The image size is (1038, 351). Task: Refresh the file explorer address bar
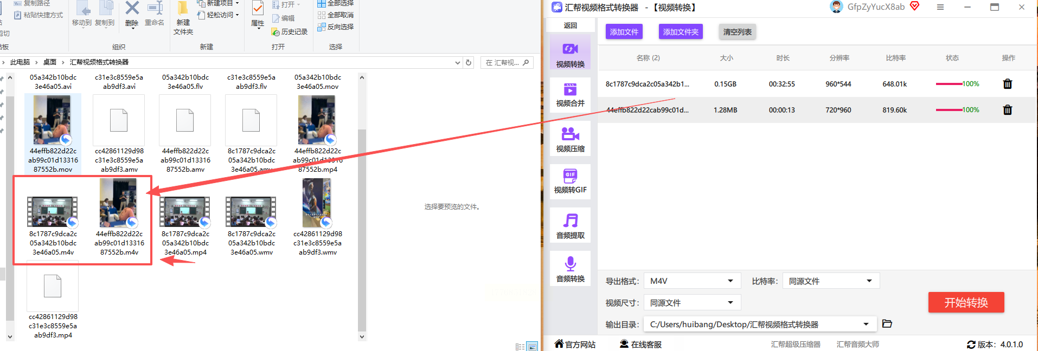tap(469, 62)
